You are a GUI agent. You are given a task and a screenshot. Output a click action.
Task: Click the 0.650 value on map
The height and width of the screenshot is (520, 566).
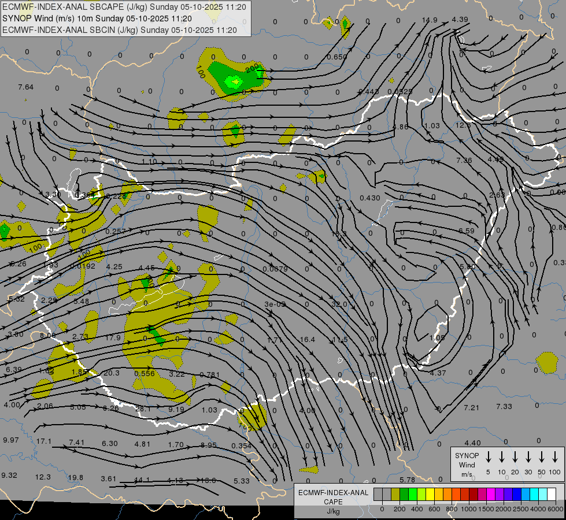click(337, 57)
